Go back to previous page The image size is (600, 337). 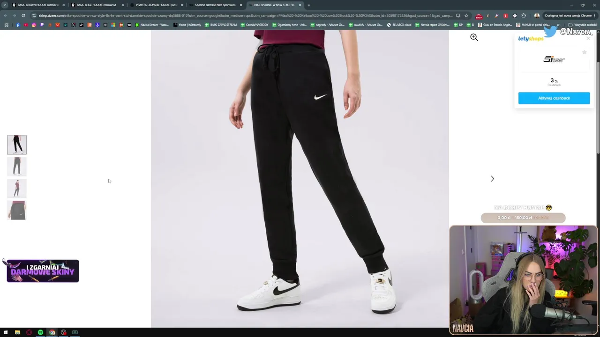click(6, 15)
